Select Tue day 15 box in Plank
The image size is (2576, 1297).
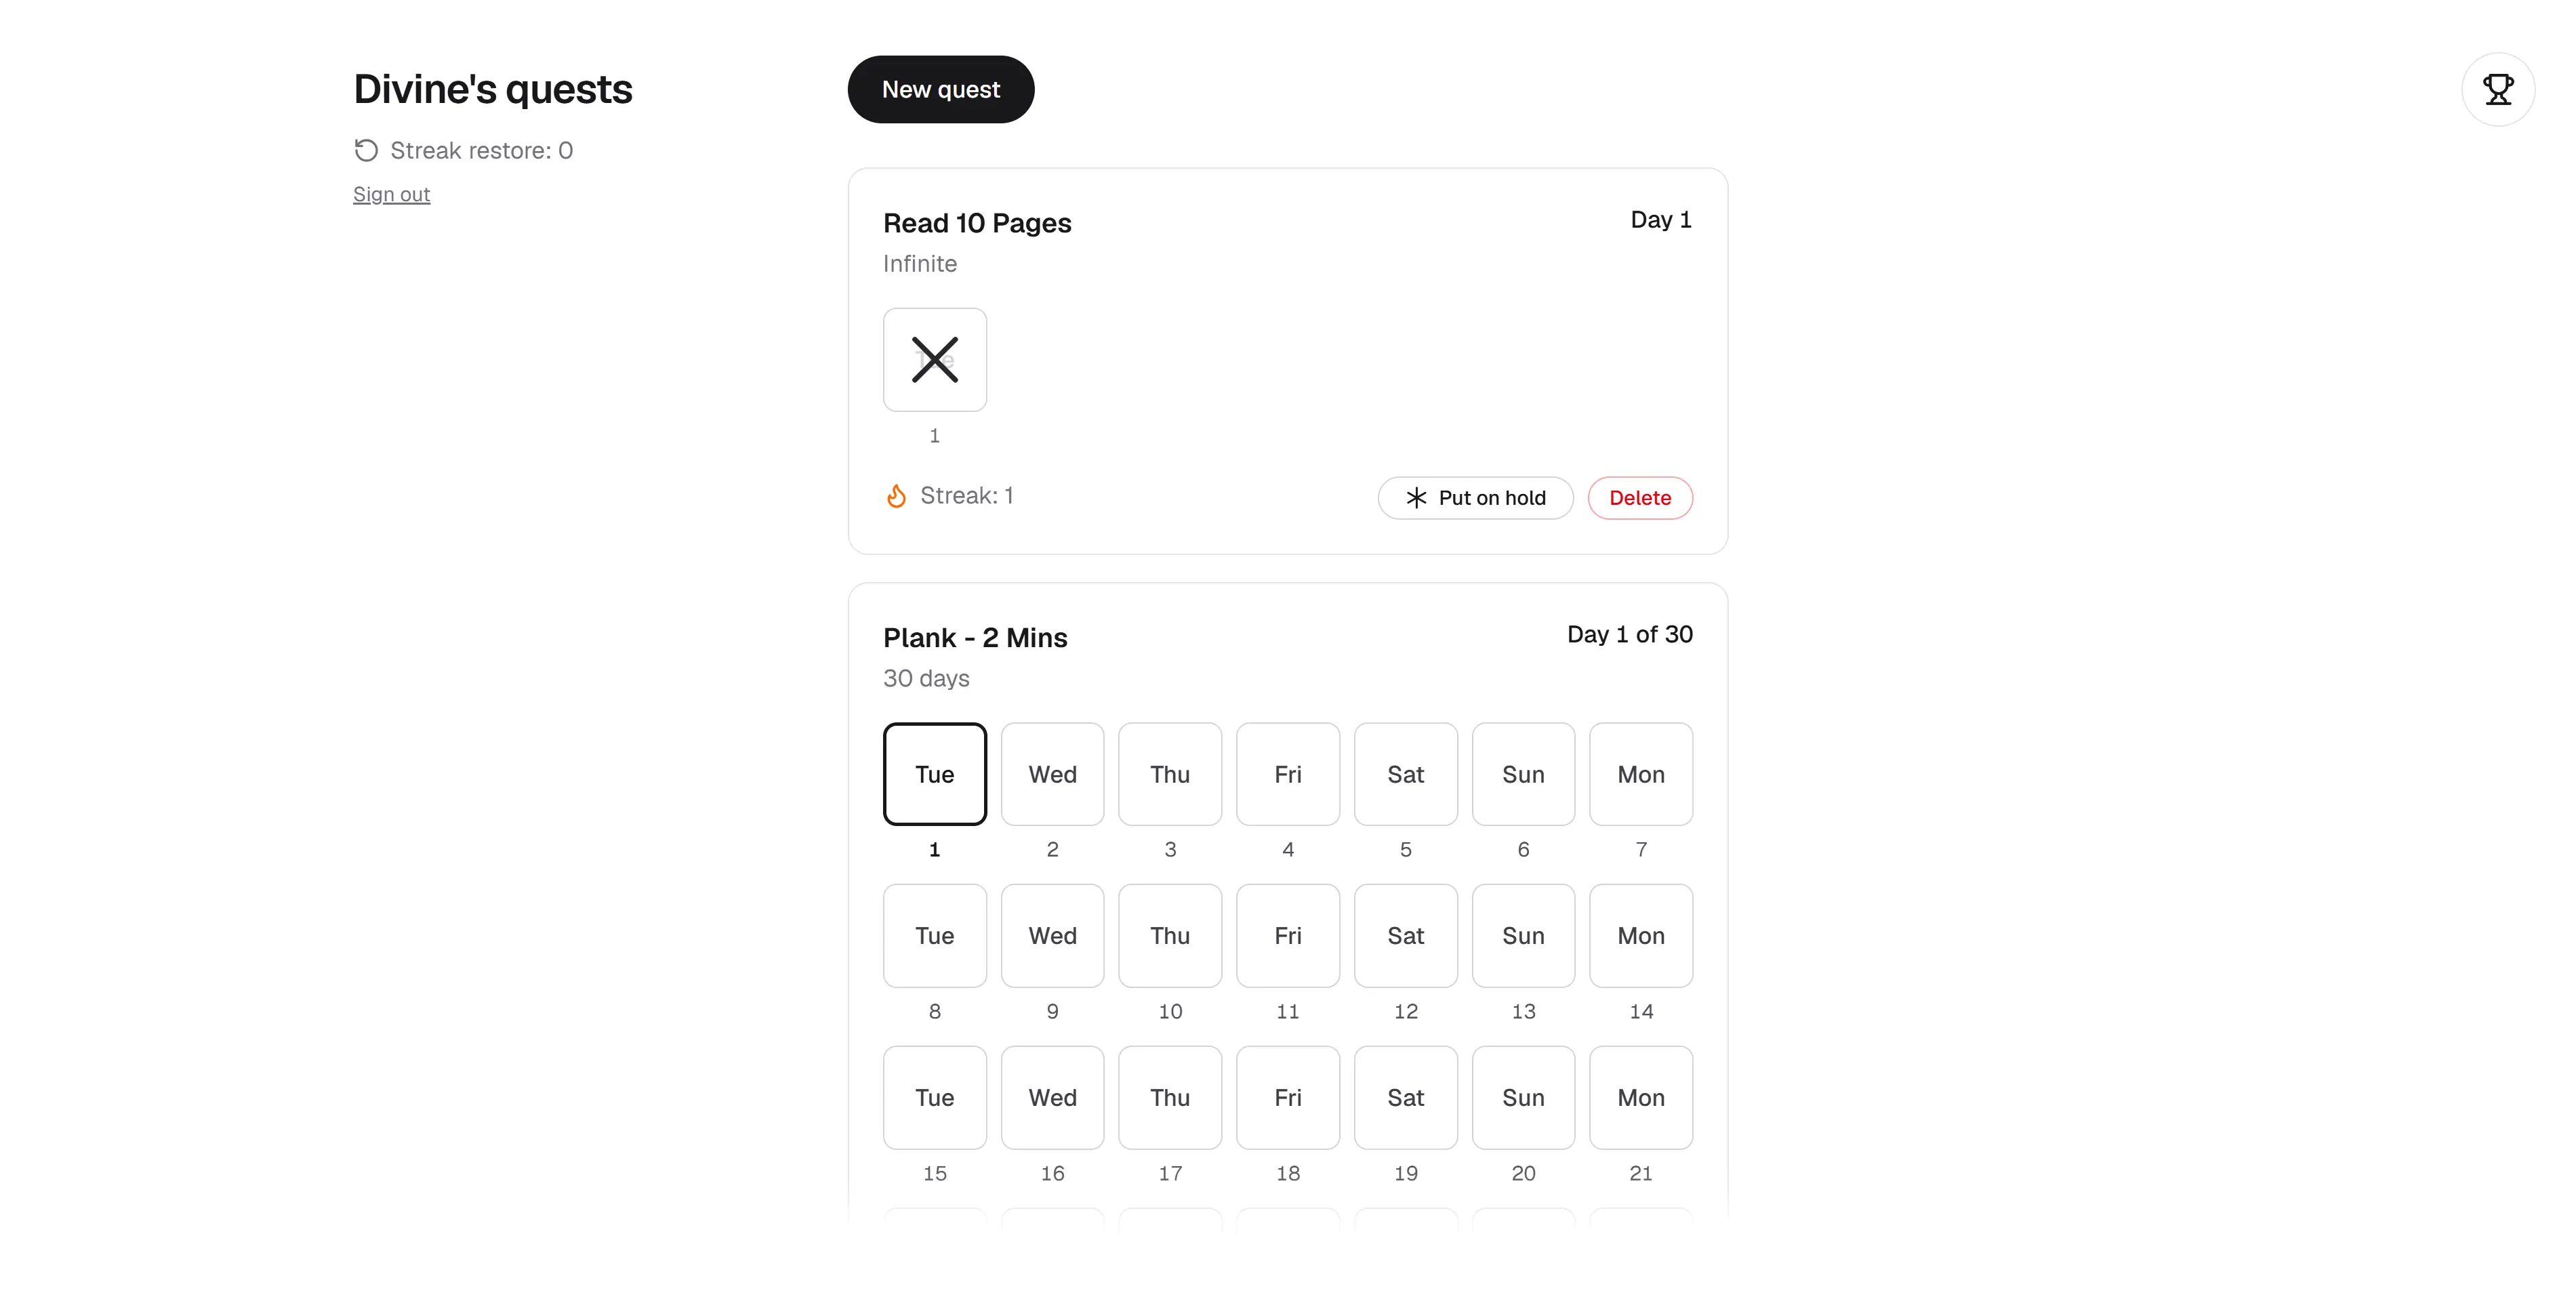(x=934, y=1098)
